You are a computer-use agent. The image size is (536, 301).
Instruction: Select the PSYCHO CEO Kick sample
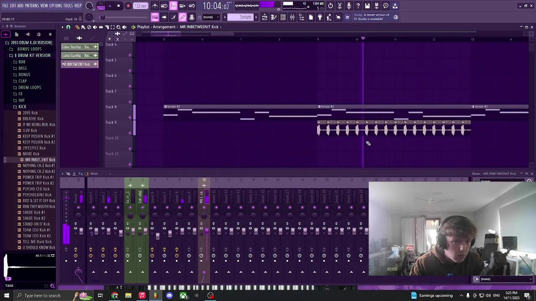[x=36, y=189]
